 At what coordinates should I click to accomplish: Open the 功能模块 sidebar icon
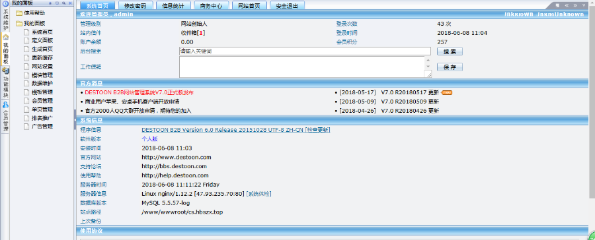(x=5, y=71)
